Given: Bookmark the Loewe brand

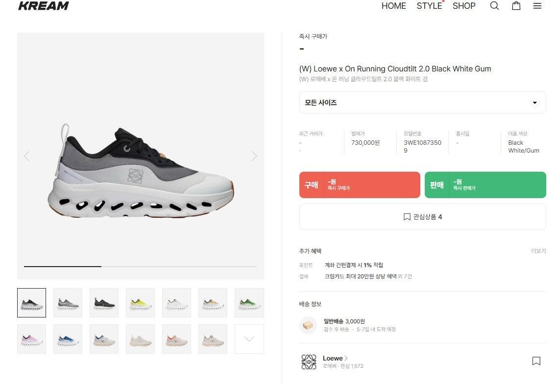Looking at the screenshot, I should [536, 361].
